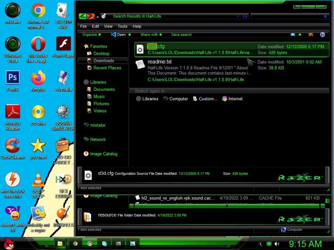This screenshot has width=334, height=250.
Task: Open Documents library in navigation pane
Action: tap(101, 90)
